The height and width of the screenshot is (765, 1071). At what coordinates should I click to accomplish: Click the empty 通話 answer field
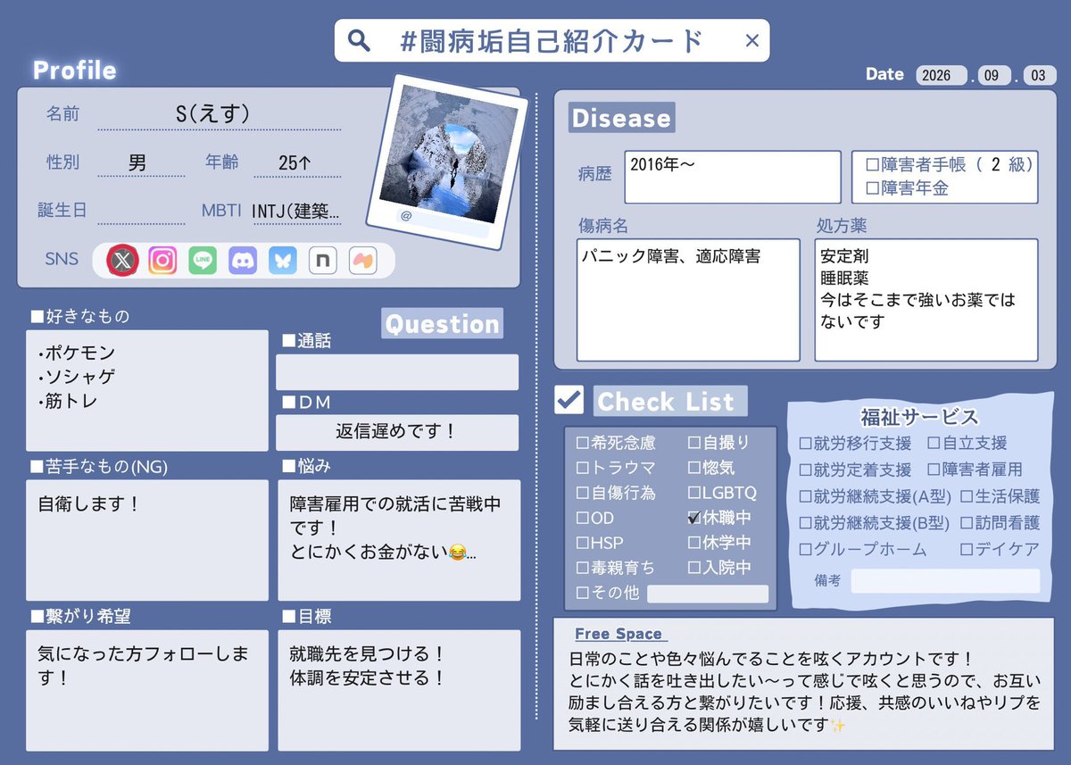397,372
